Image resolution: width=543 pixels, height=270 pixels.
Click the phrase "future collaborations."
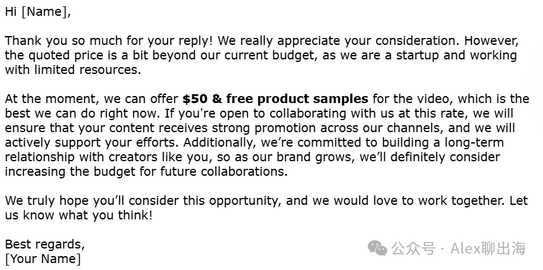[223, 172]
